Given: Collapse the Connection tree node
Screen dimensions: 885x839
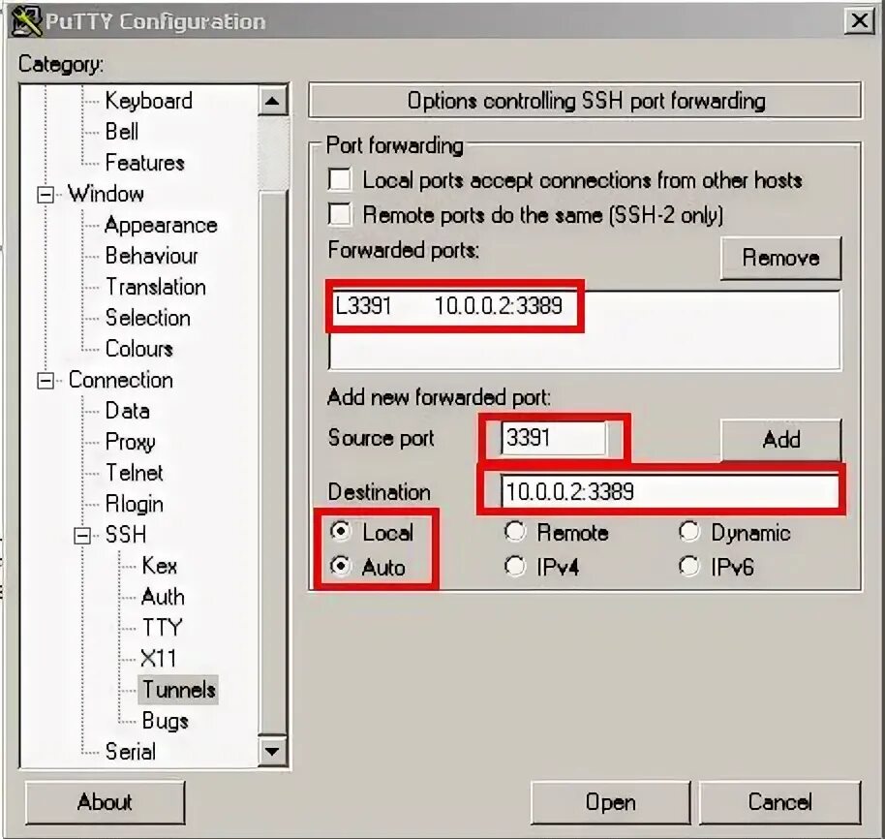Looking at the screenshot, I should pyautogui.click(x=46, y=381).
